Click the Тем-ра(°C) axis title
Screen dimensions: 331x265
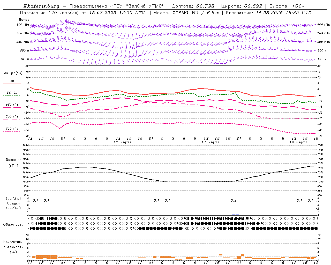[x=12, y=73]
